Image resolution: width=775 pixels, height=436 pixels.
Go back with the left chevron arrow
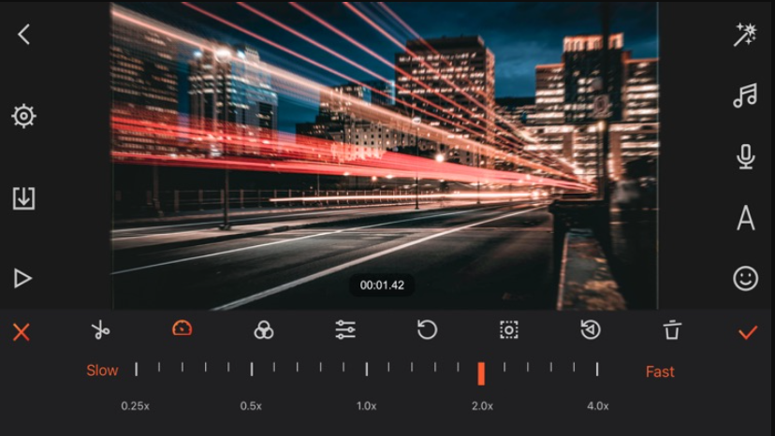click(23, 35)
